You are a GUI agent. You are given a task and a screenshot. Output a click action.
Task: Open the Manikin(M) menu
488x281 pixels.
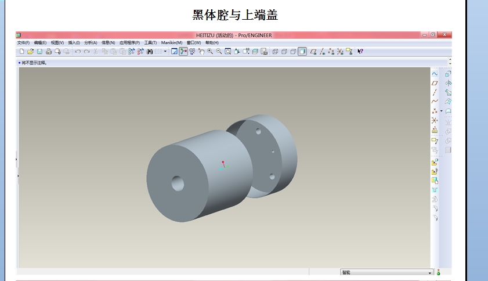(x=172, y=43)
